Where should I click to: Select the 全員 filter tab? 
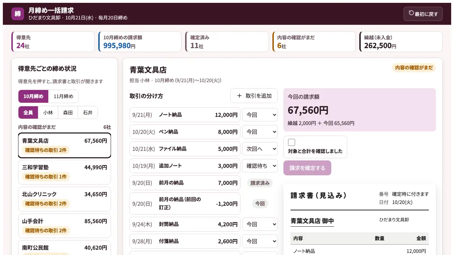pyautogui.click(x=28, y=113)
